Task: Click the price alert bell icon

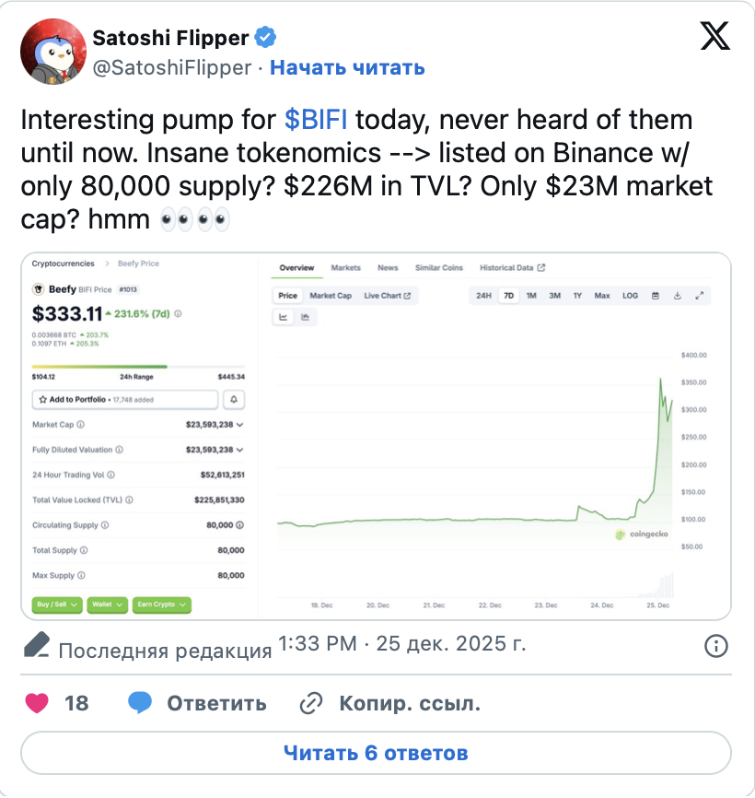Action: pyautogui.click(x=234, y=400)
